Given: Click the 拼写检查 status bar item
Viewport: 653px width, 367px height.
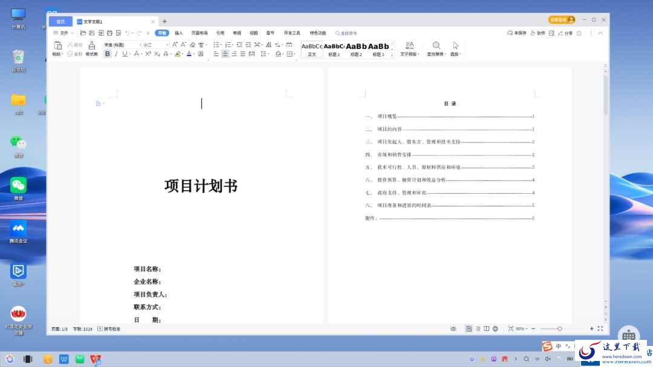Looking at the screenshot, I should (x=109, y=329).
